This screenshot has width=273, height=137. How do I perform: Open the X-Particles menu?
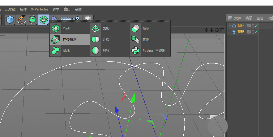(40, 9)
